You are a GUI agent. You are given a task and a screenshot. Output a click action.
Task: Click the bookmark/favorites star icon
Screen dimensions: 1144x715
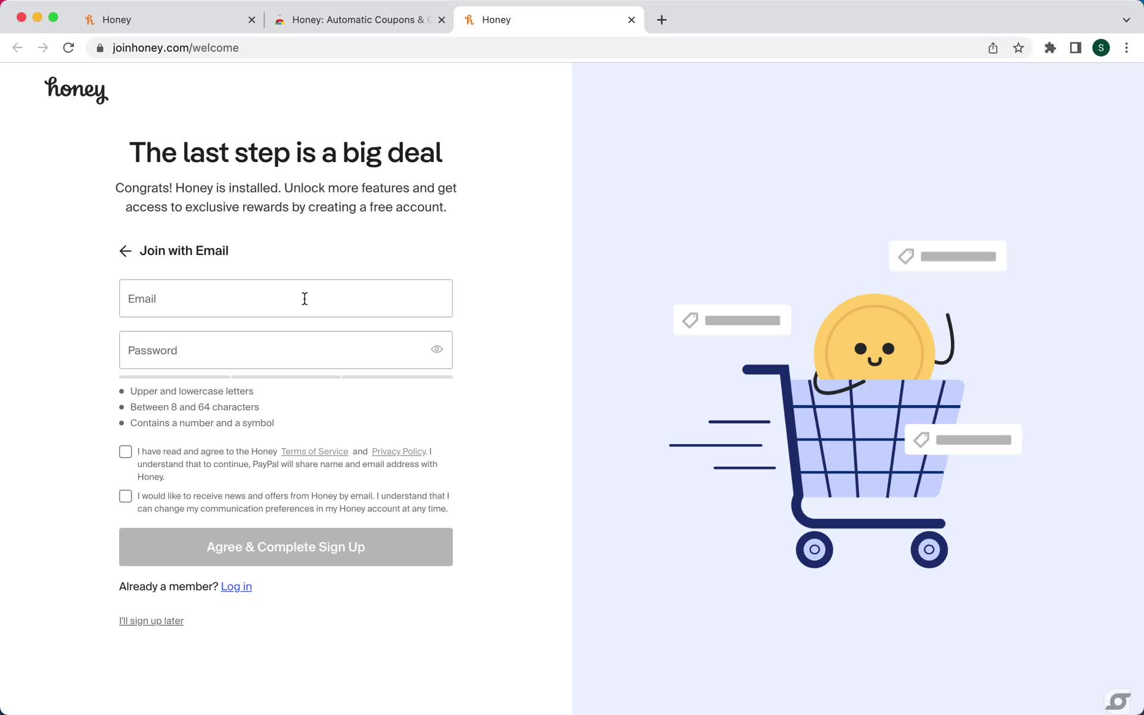pos(1019,48)
